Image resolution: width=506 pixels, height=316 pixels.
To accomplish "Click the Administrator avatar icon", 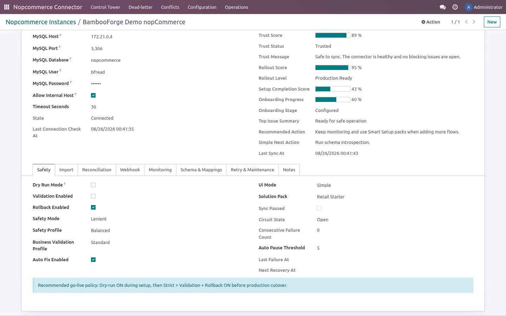I will click(x=468, y=7).
